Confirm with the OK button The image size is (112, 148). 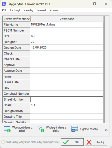(x=72, y=142)
